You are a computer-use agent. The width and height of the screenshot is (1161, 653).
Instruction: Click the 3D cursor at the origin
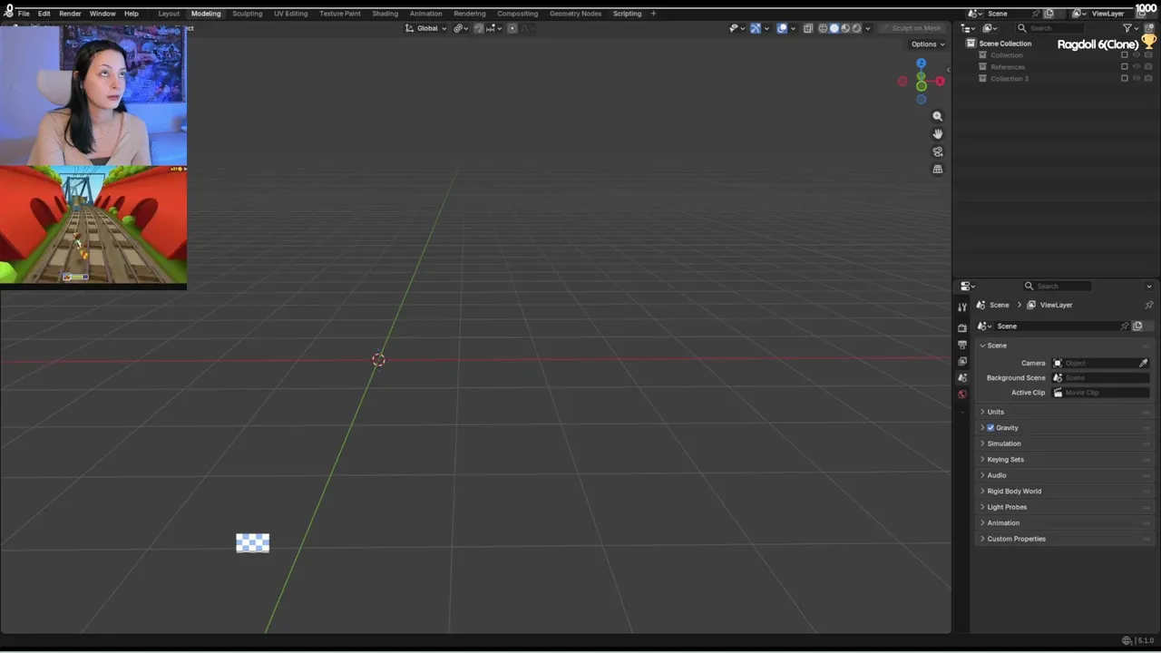(378, 360)
